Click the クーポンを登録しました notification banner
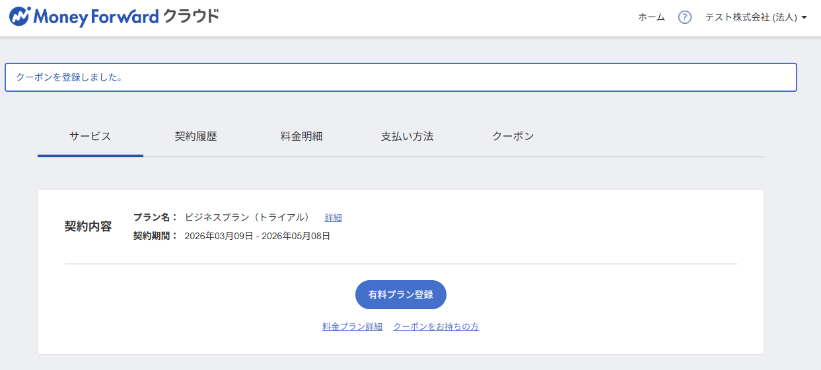 (400, 77)
